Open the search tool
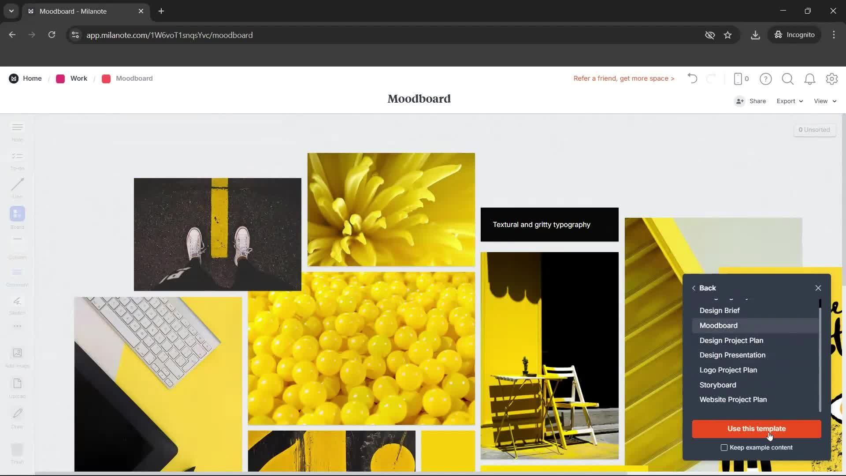Image resolution: width=846 pixels, height=476 pixels. click(788, 79)
